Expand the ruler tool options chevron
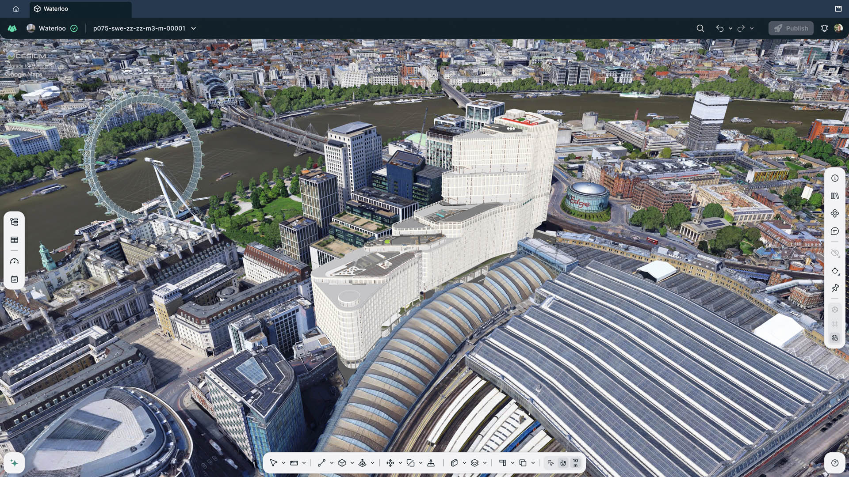This screenshot has height=477, width=849. point(304,463)
